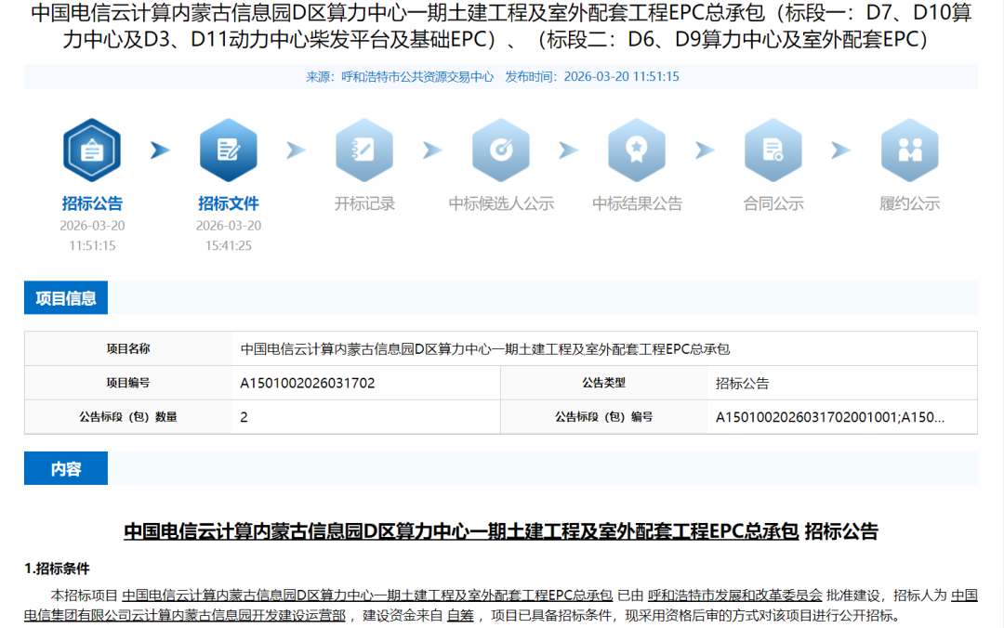This screenshot has width=1004, height=628.
Task: Click project number A1501002026031702
Action: (x=308, y=383)
